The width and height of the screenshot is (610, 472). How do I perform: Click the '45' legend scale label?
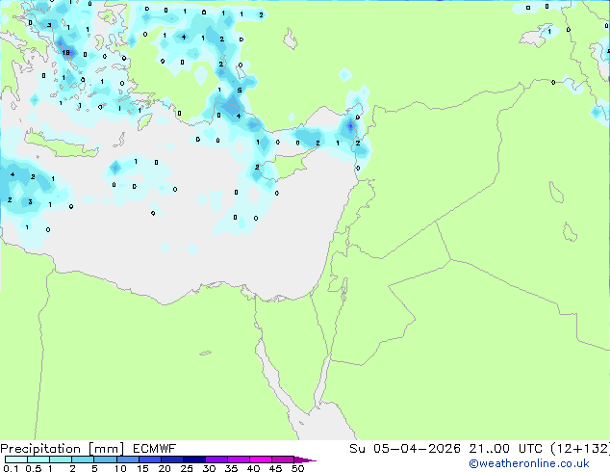[x=275, y=468]
